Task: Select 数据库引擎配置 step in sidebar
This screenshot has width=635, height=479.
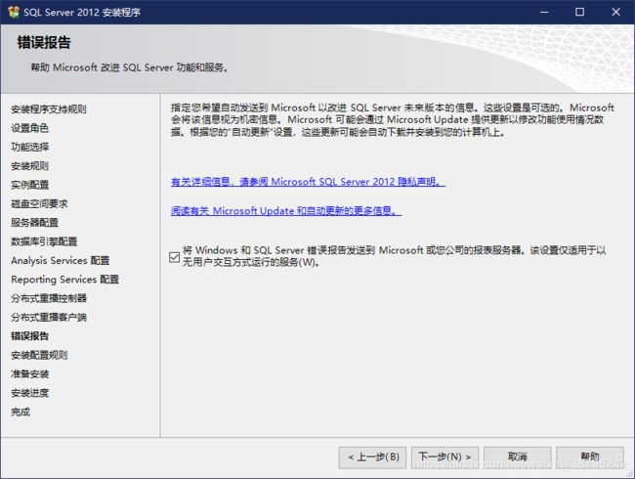Action: pos(44,241)
